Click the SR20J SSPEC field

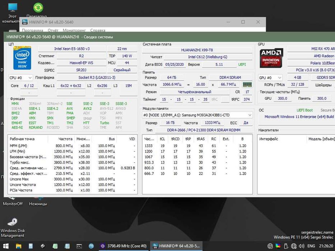pos(81,70)
